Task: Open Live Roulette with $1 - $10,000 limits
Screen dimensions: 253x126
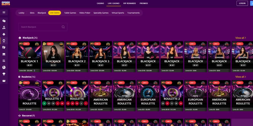Action: coord(30,96)
